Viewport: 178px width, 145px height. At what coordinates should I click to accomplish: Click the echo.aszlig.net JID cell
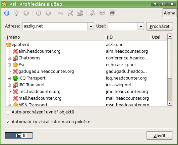tap(121, 65)
